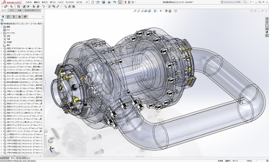Expand the feature tree panel with right chevron
The image size is (269, 162).
click(x=43, y=17)
